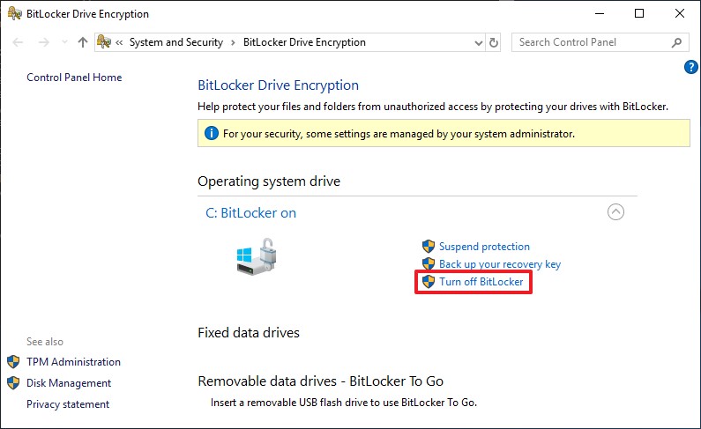This screenshot has height=429, width=701.
Task: Click the Up one level arrow
Action: 82,42
